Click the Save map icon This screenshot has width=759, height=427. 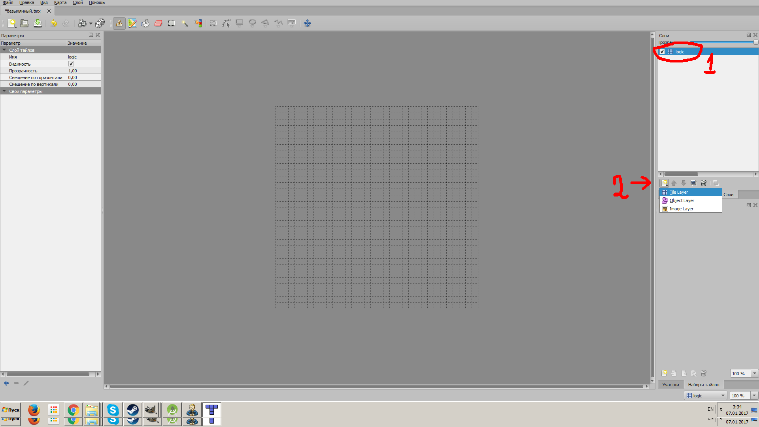[38, 23]
